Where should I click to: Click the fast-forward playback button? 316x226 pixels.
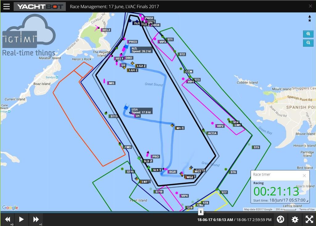click(36, 219)
